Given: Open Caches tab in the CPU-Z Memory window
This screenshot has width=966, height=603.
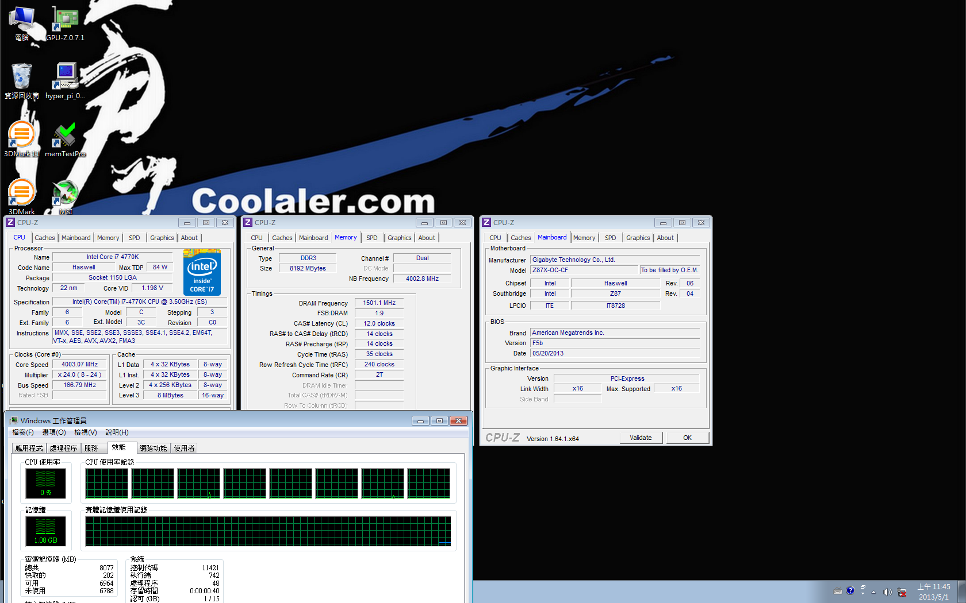Looking at the screenshot, I should coord(282,238).
